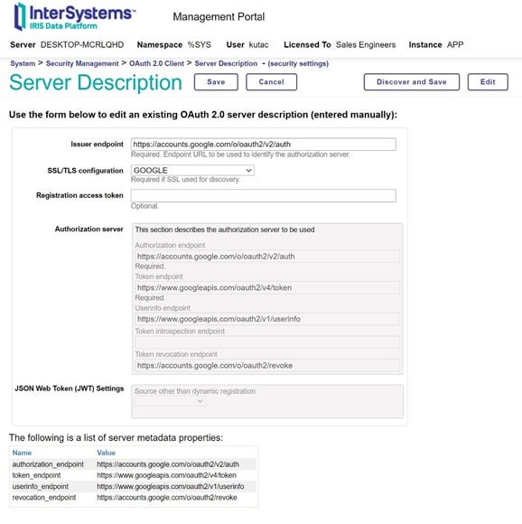Click the Token revocation endpoint field
Viewport: 522px width, 524px height.
point(267,366)
